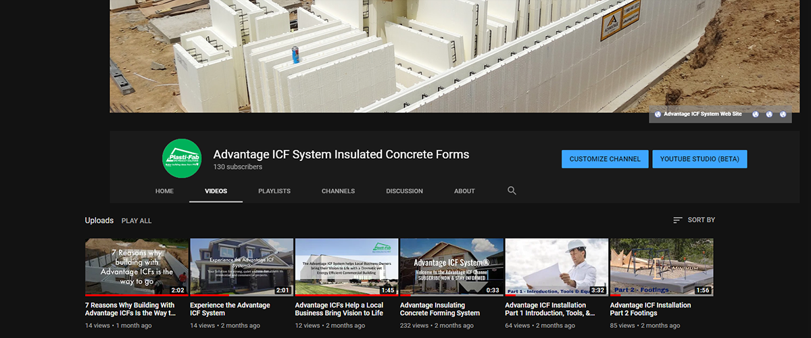Click title 'Experience the Advantage ICF System'
811x338 pixels.
pos(230,309)
